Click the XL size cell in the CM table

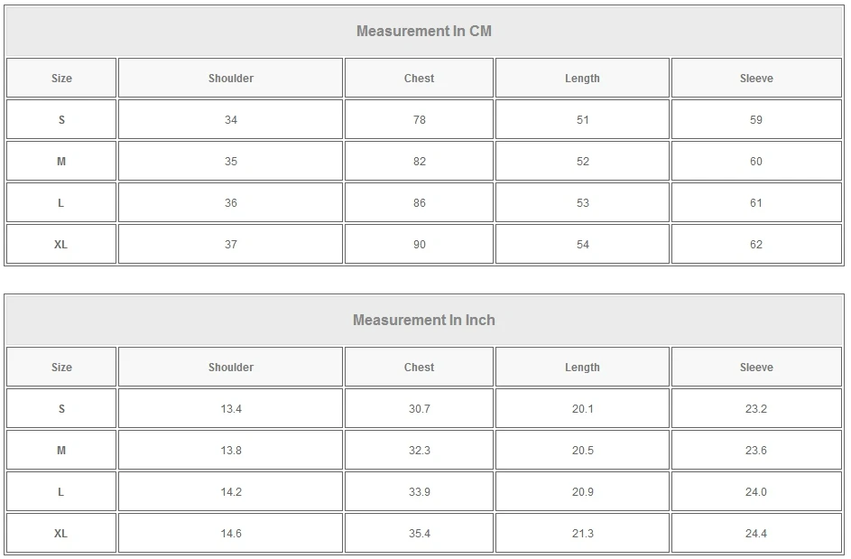61,245
